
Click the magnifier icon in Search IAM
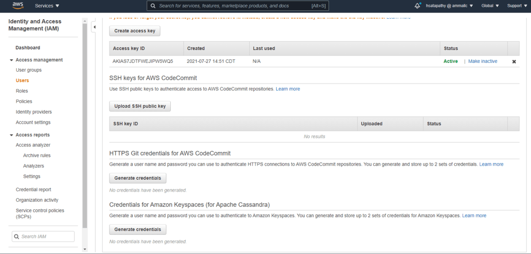pos(17,236)
